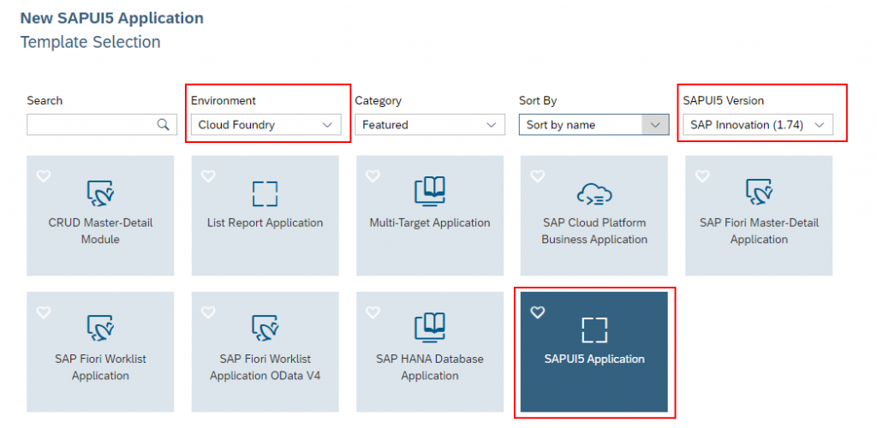877x428 pixels.
Task: Open the SAPUI5 Version dropdown
Action: [758, 125]
